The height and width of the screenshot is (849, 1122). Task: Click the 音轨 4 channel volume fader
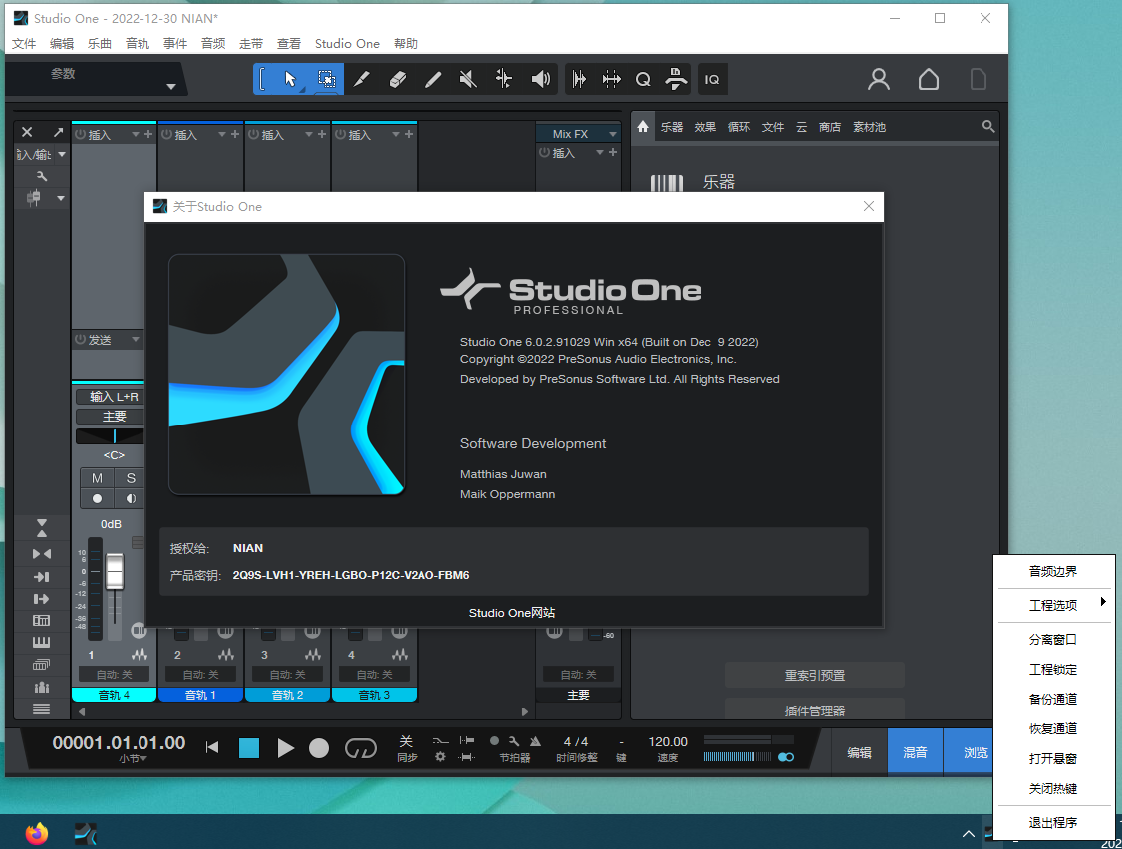tap(115, 571)
